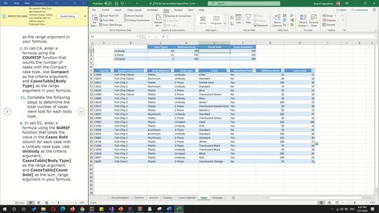Sort A to Z ascending
Screen dimensions: 379x213
pyautogui.click(x=232, y=17)
